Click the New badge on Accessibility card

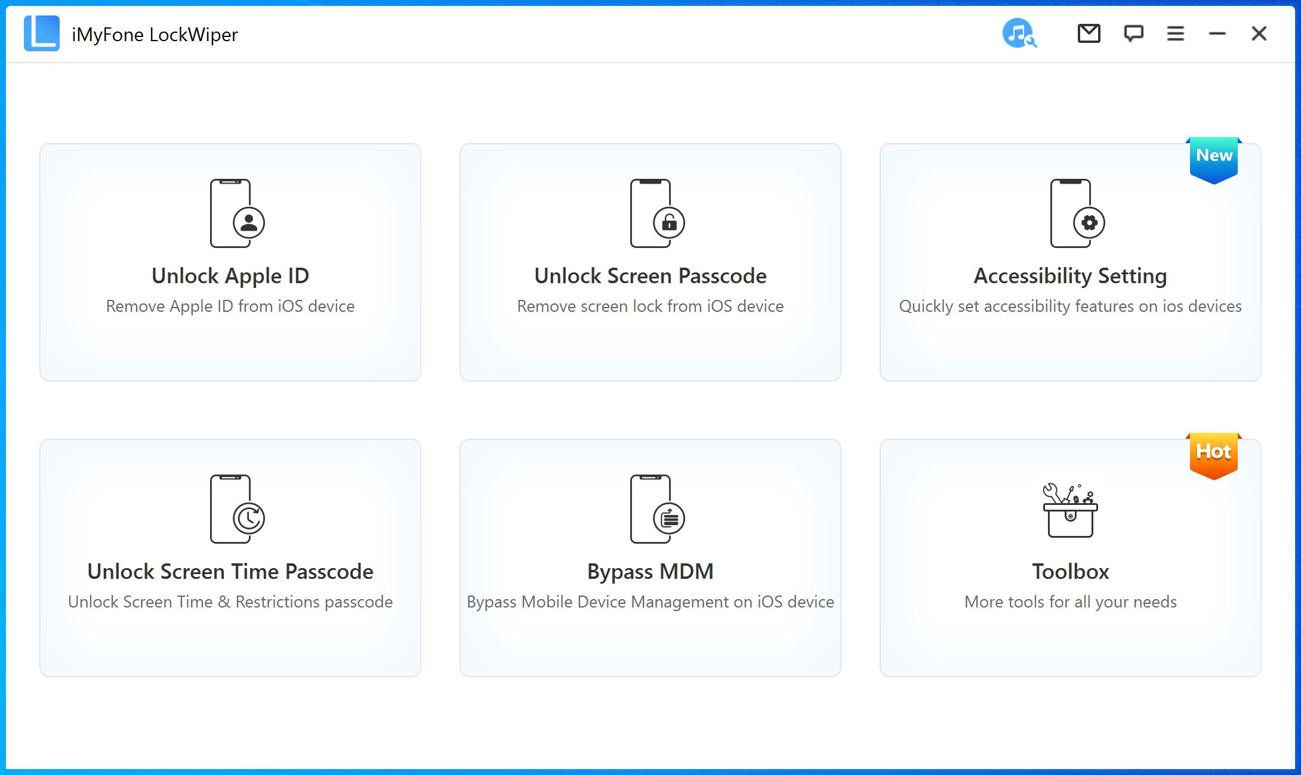pos(1213,157)
